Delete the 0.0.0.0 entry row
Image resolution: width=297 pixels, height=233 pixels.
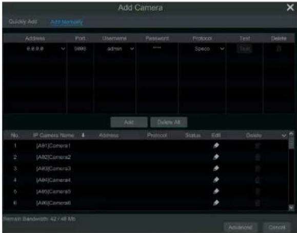coord(279,49)
